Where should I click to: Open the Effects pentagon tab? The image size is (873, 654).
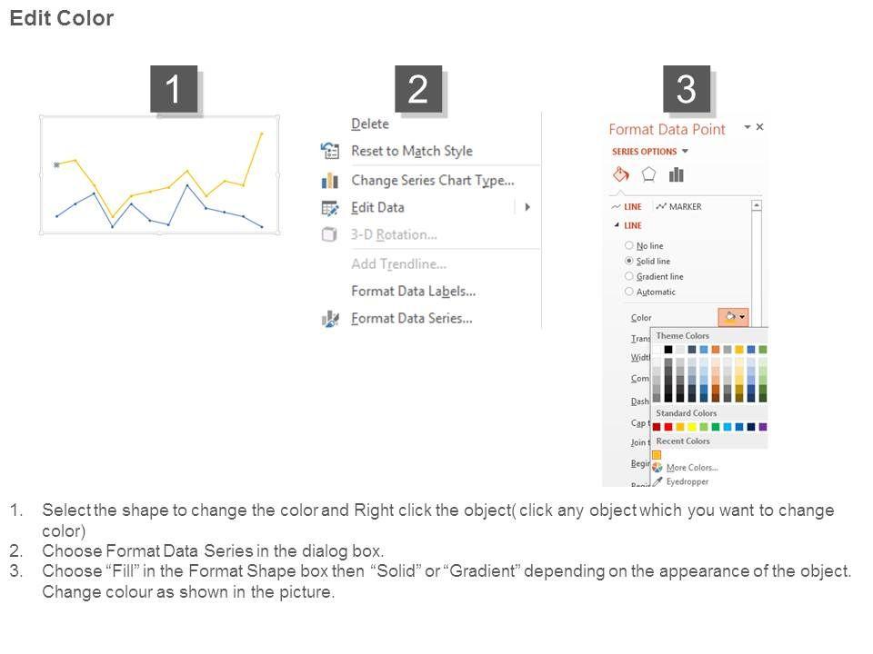(648, 174)
